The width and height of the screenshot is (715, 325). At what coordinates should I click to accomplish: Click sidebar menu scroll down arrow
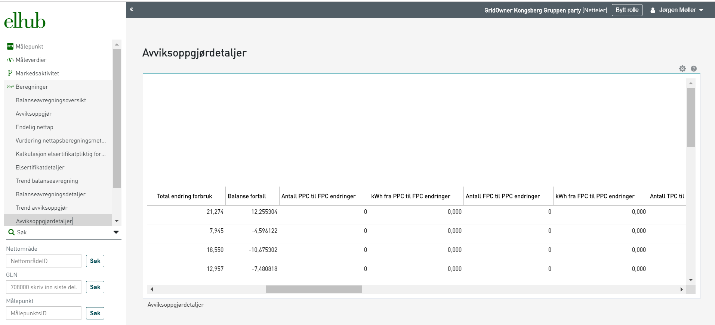[x=117, y=221]
